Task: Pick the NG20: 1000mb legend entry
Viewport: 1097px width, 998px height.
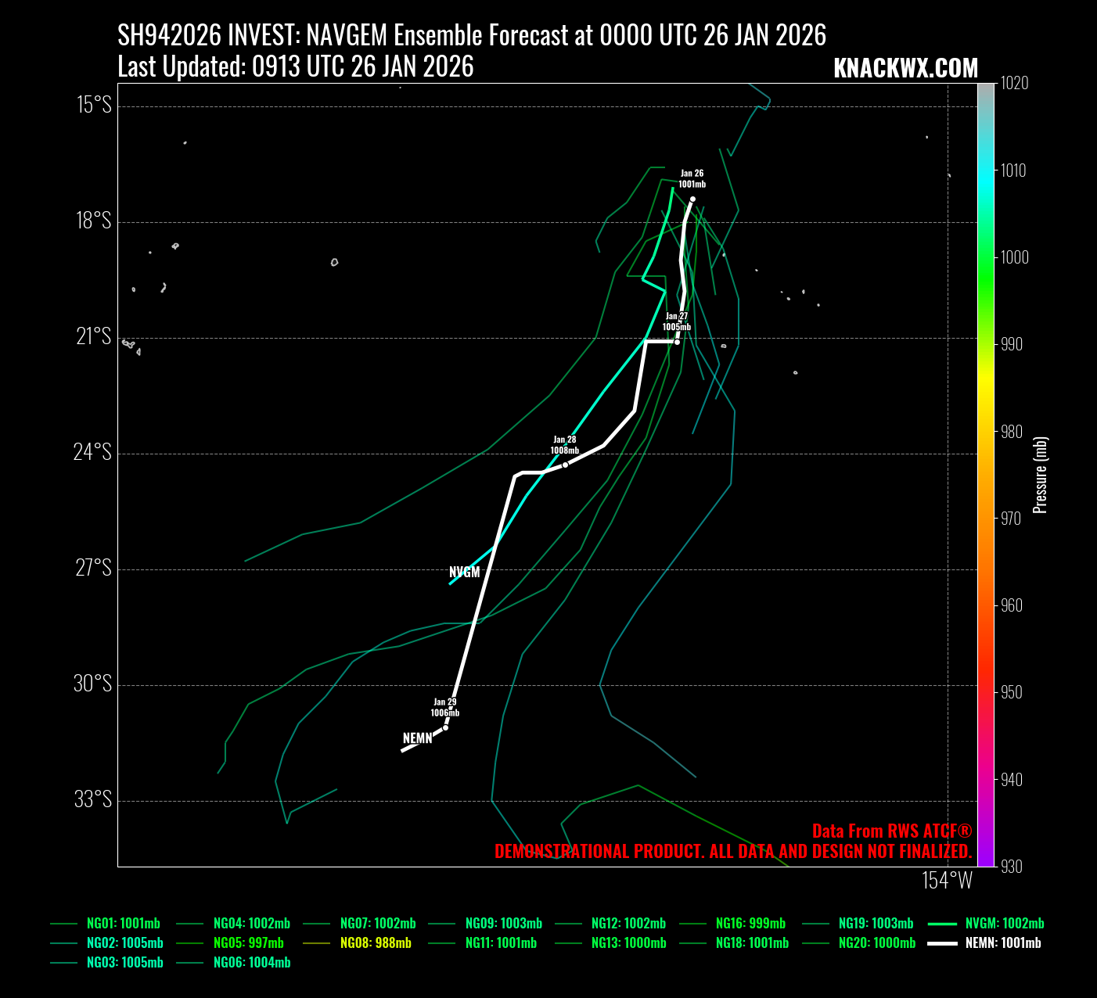Action: pyautogui.click(x=876, y=943)
